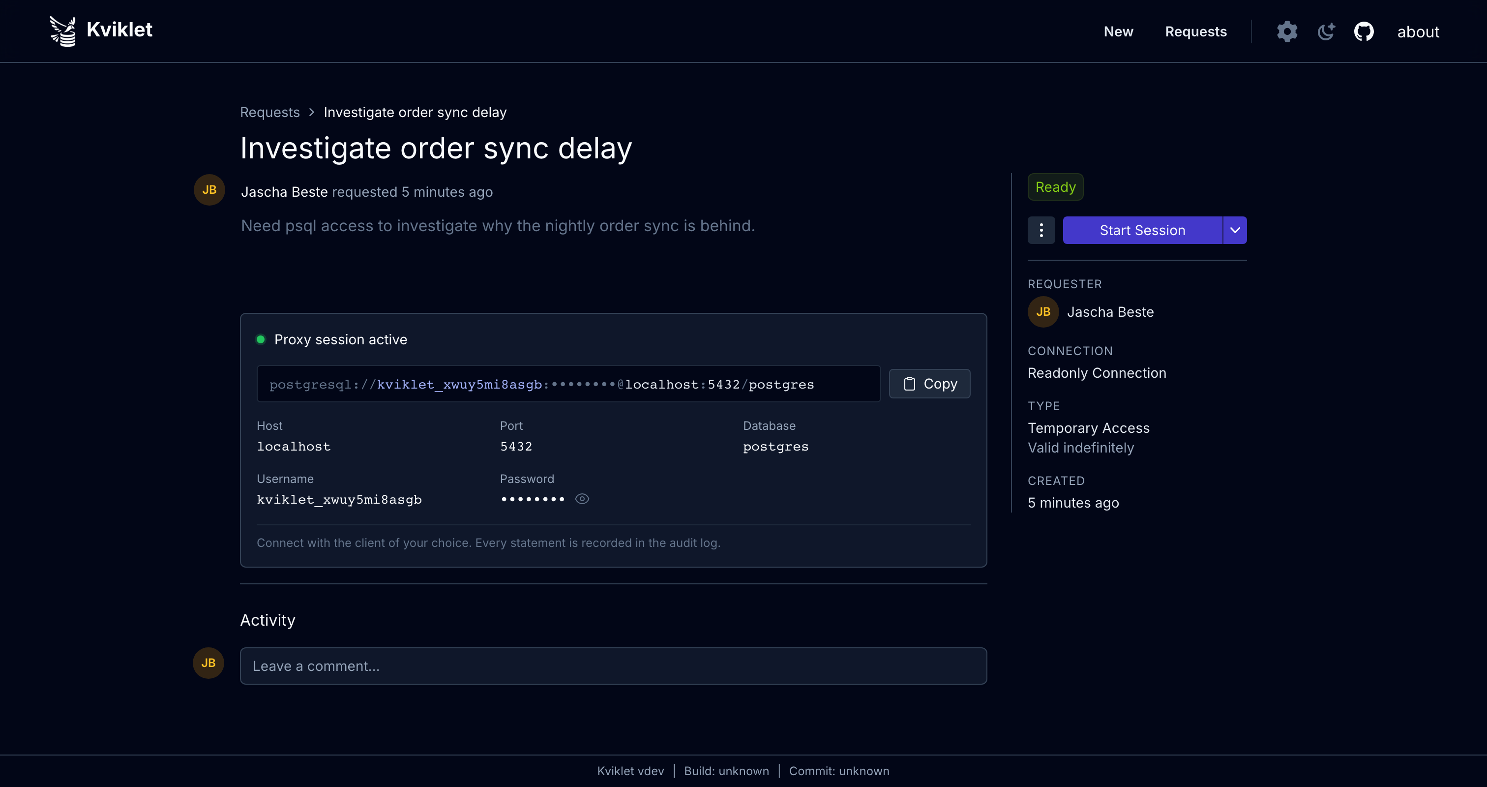The height and width of the screenshot is (787, 1487).
Task: Click the JB avatar under Requester
Action: point(1042,312)
